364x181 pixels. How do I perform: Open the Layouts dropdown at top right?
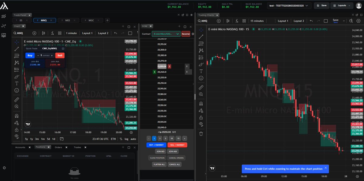(x=342, y=5)
